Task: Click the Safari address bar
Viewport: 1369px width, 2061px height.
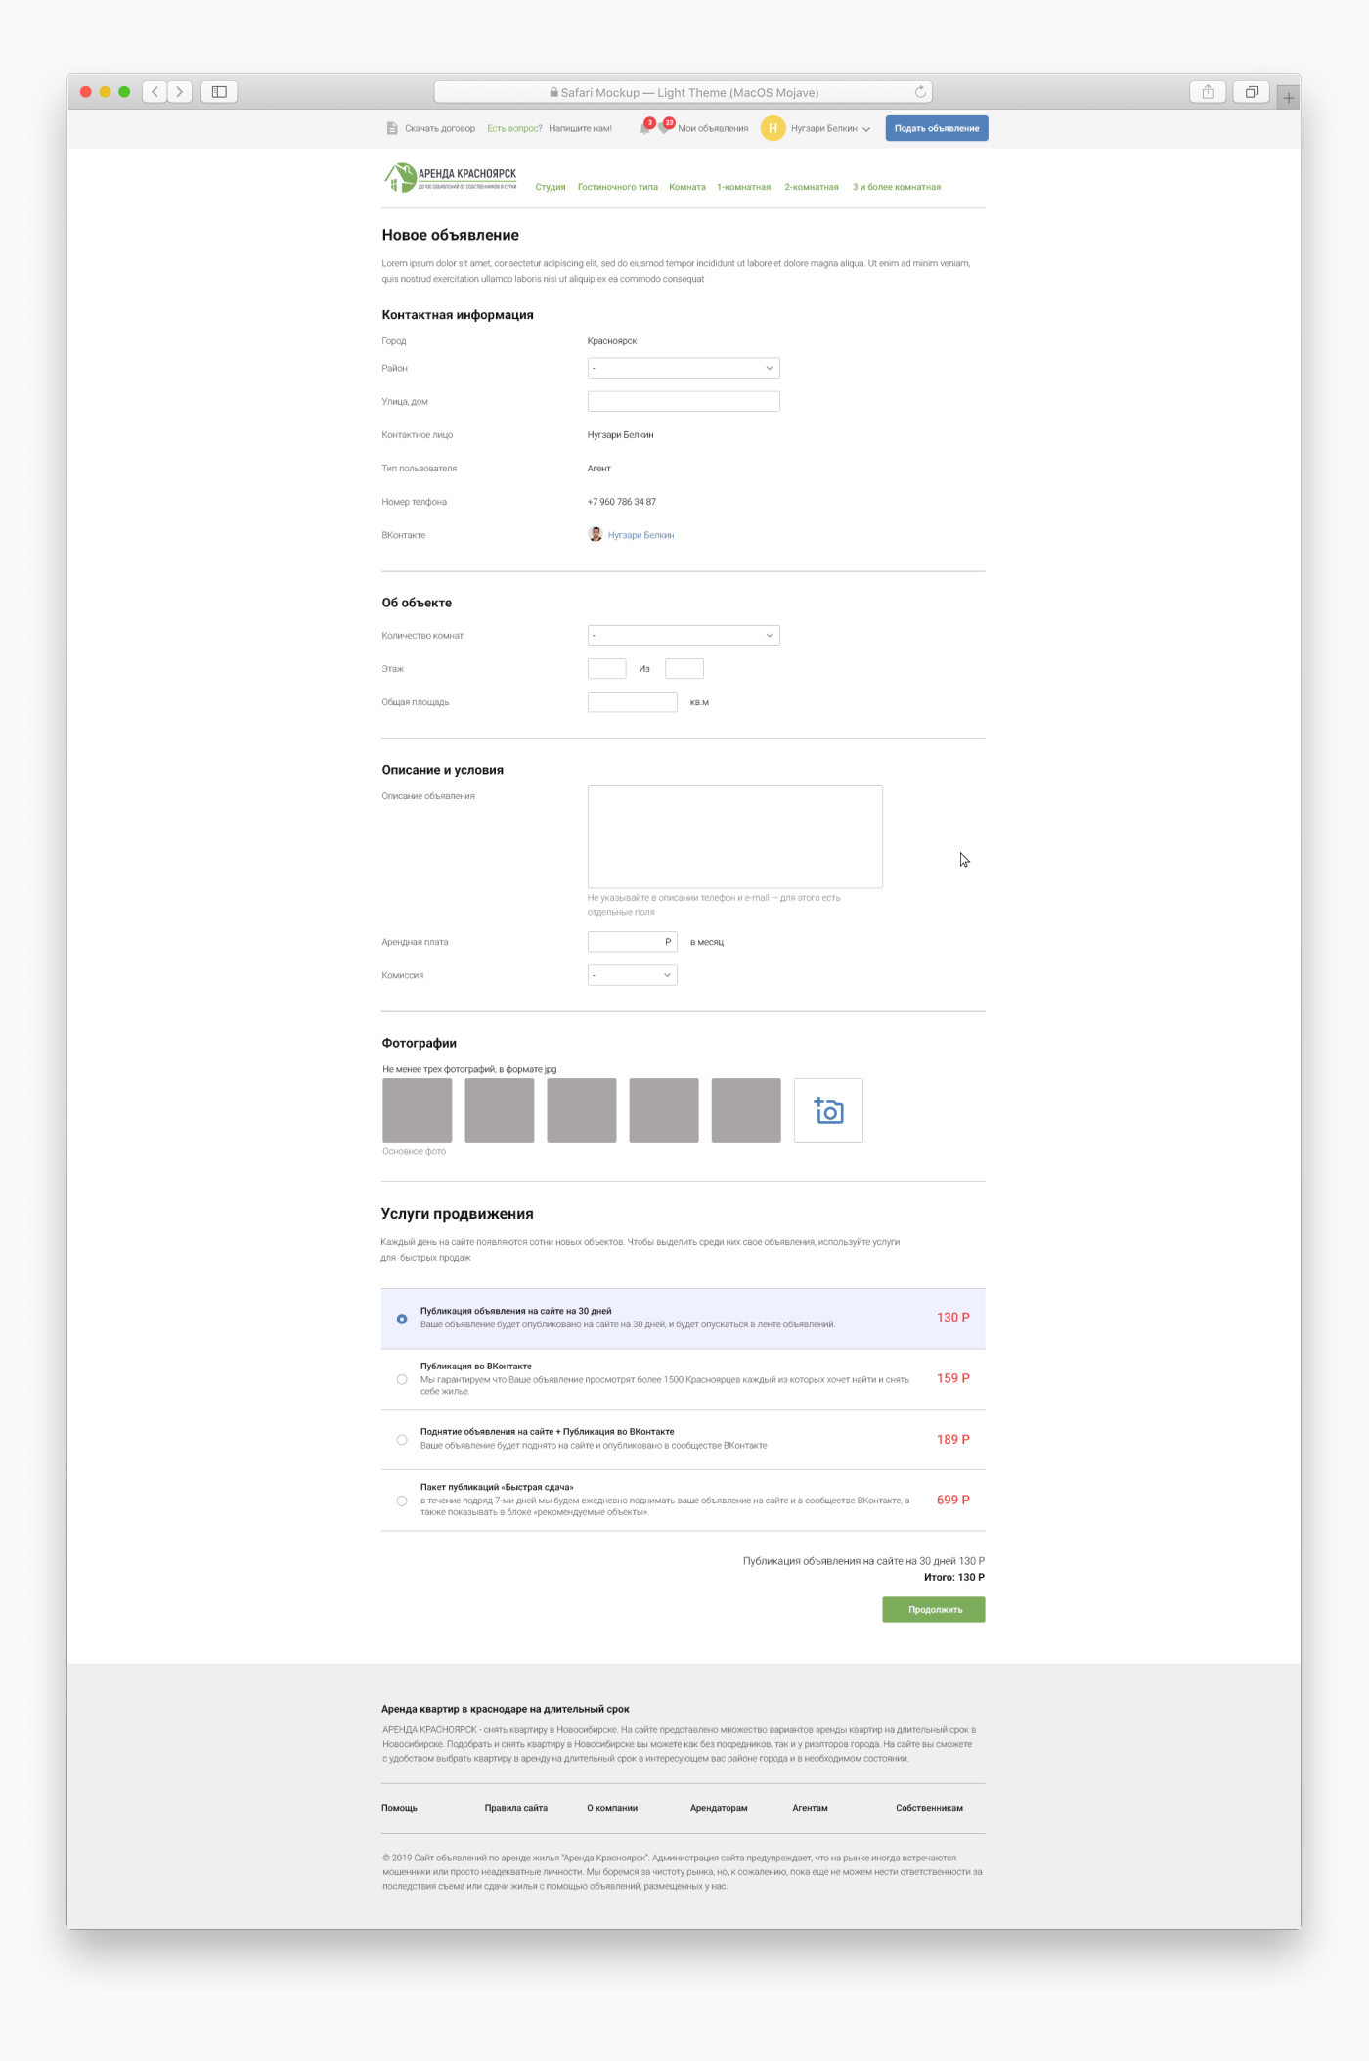Action: point(683,92)
